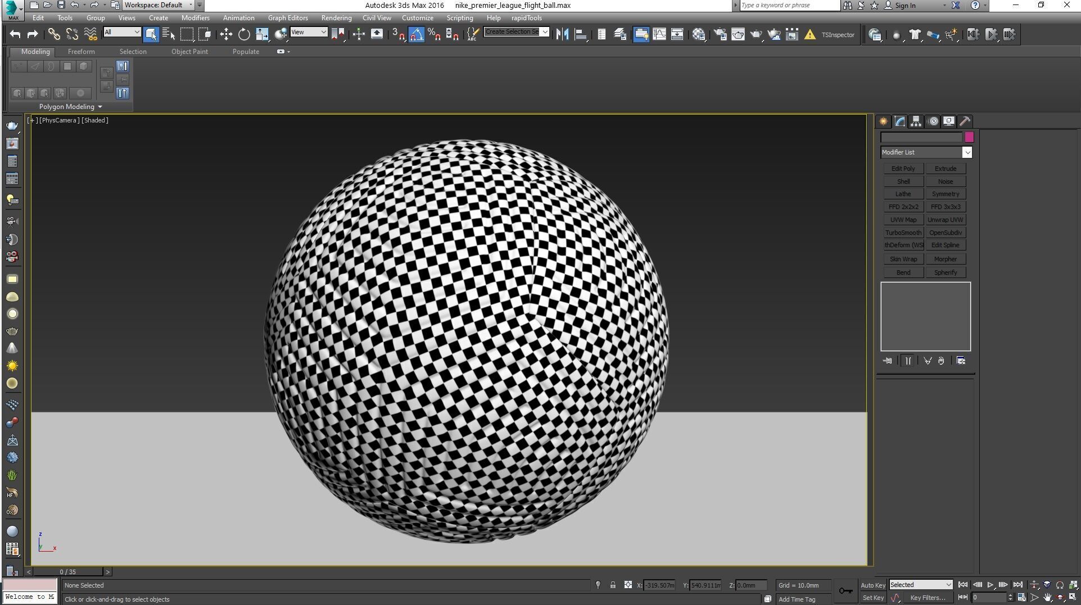Click the pink object color swatch
This screenshot has height=605, width=1081.
969,137
